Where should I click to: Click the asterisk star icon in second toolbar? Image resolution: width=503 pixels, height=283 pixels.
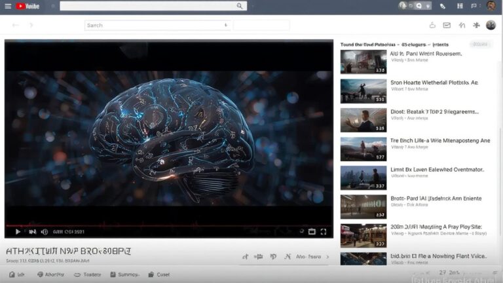click(476, 25)
